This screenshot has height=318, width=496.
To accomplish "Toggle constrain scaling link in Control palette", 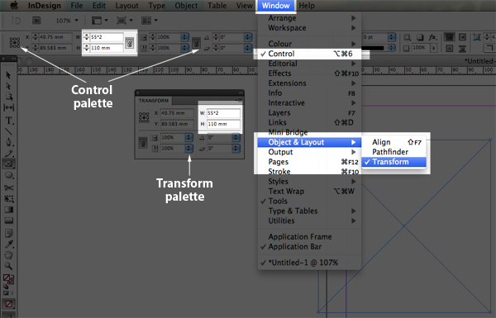I will pyautogui.click(x=196, y=43).
